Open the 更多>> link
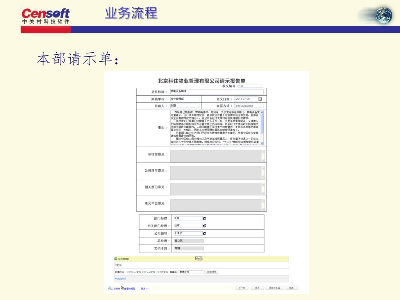Image resolution: width=400 pixels, height=300 pixels. tap(145, 289)
